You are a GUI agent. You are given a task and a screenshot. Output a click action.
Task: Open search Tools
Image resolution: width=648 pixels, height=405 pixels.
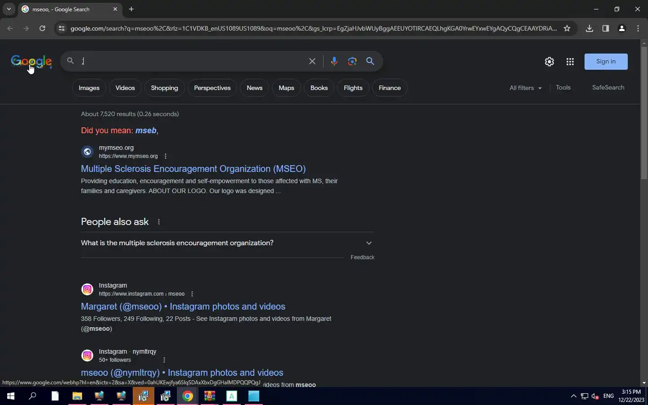pos(563,87)
